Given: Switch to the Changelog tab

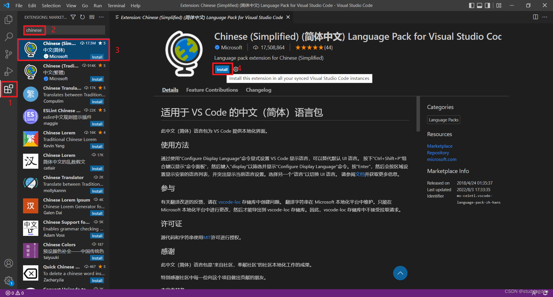Looking at the screenshot, I should pyautogui.click(x=258, y=90).
